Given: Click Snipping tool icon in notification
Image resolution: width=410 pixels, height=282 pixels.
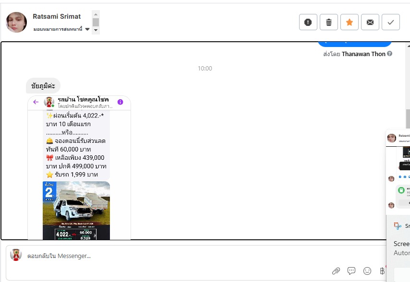Looking at the screenshot, I should (x=398, y=226).
